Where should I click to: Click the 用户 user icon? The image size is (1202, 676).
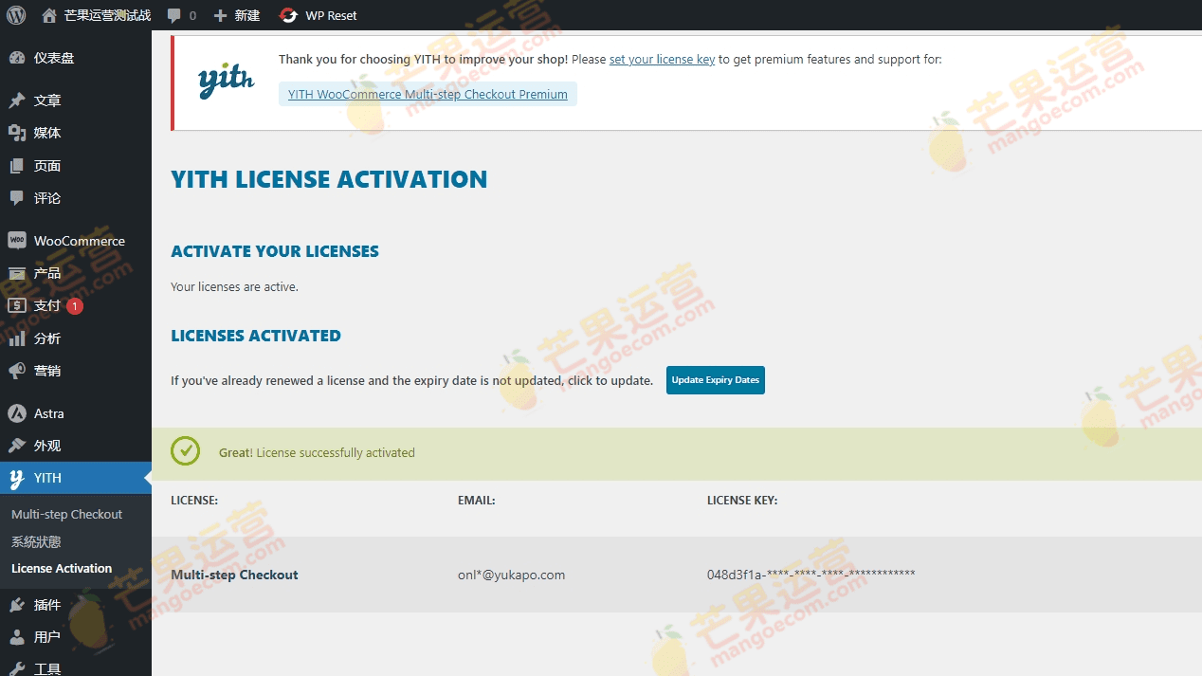coord(17,637)
